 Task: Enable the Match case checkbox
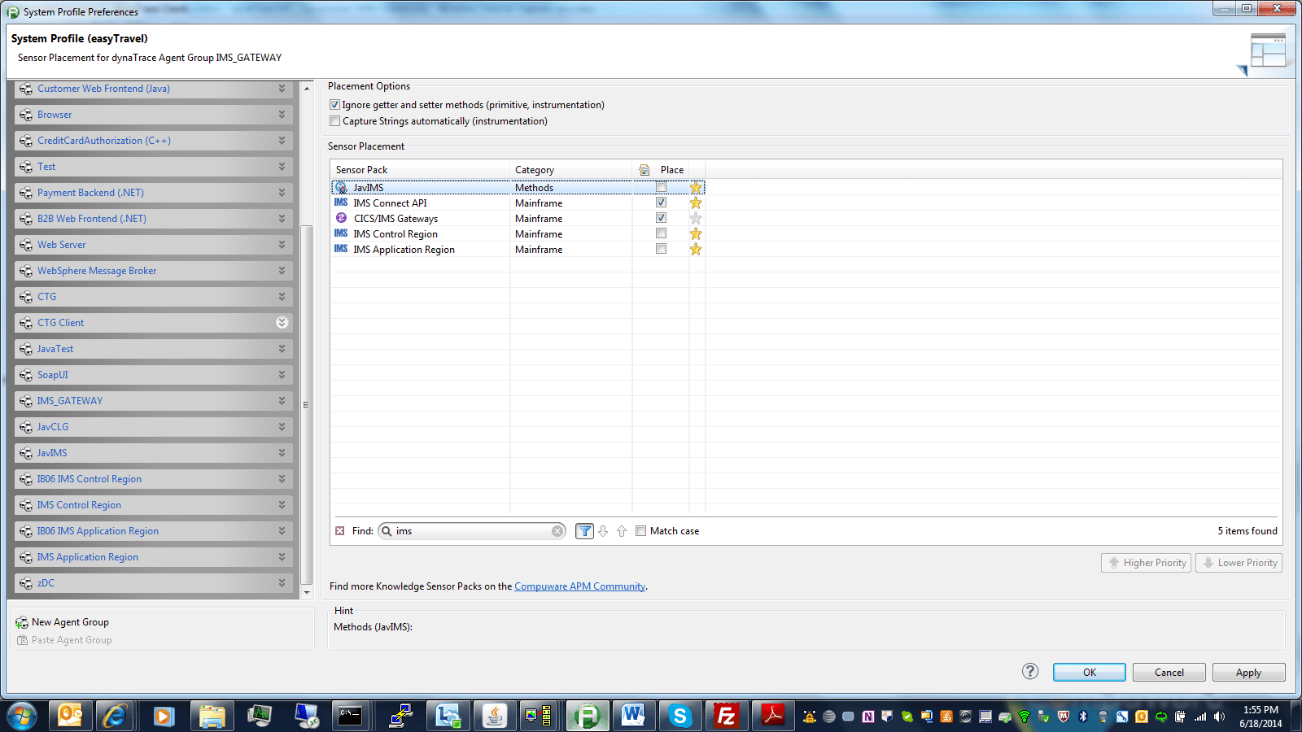click(640, 531)
